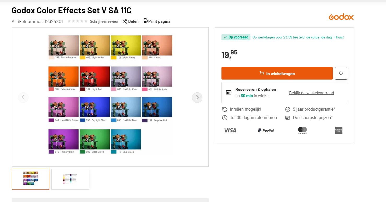The height and width of the screenshot is (202, 386).
Task: Select the first color grid thumbnail
Action: 31,179
